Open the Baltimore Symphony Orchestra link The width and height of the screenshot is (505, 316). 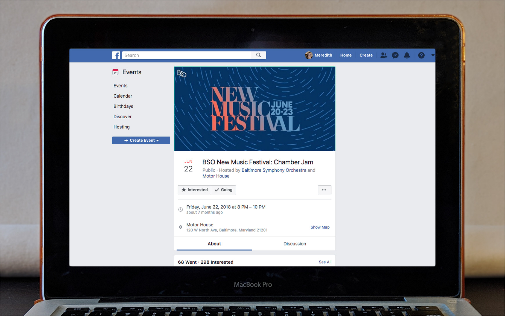point(274,170)
